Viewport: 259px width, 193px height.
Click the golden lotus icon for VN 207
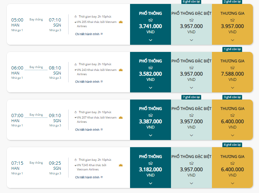pos(121,117)
